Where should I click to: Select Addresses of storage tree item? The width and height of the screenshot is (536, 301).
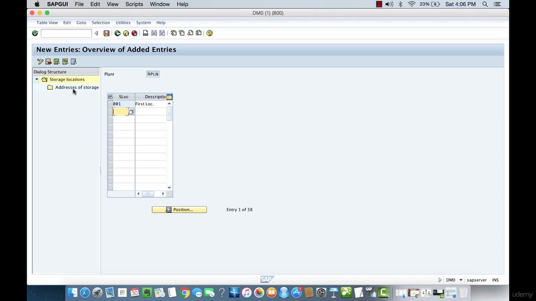[77, 87]
